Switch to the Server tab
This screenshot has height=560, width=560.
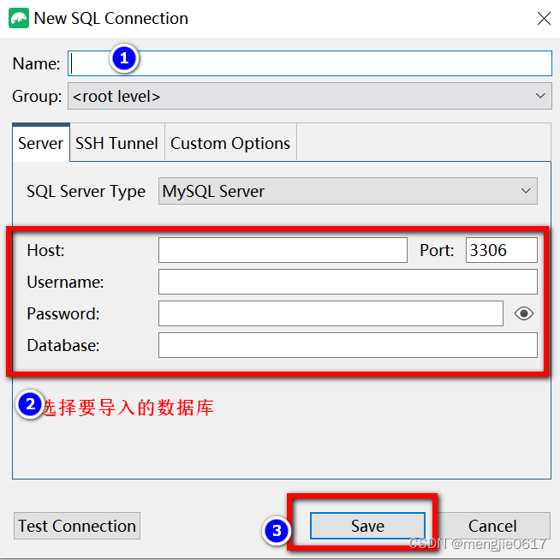[x=41, y=143]
